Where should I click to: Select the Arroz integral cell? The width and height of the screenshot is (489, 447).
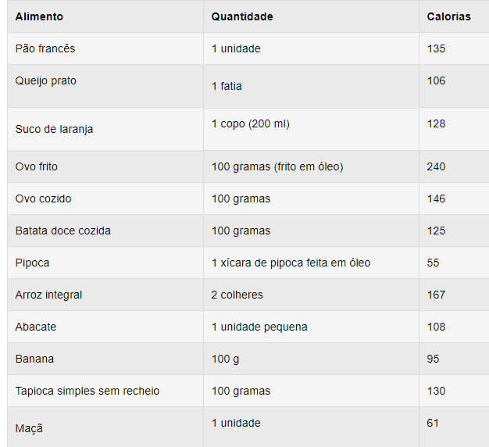(48, 295)
